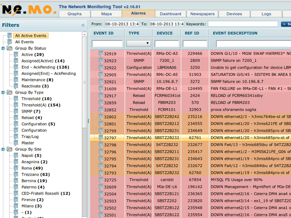291x218 pixels.
Task: Click the document icon beside SNMP filter
Action: click(x=16, y=111)
